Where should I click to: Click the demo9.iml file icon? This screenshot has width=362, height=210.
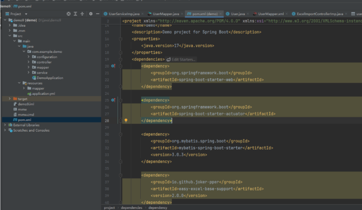click(x=15, y=104)
